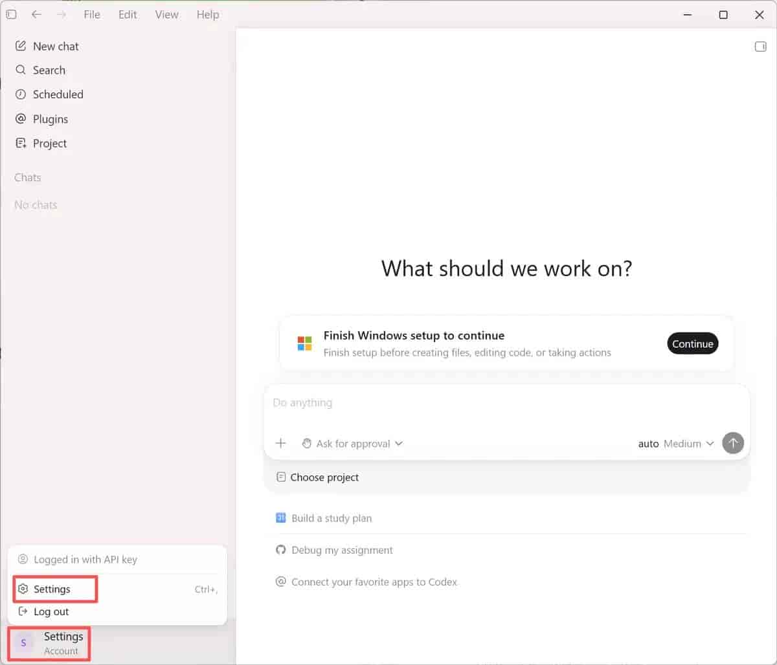Select the Build a study plan suggestion

tap(324, 518)
